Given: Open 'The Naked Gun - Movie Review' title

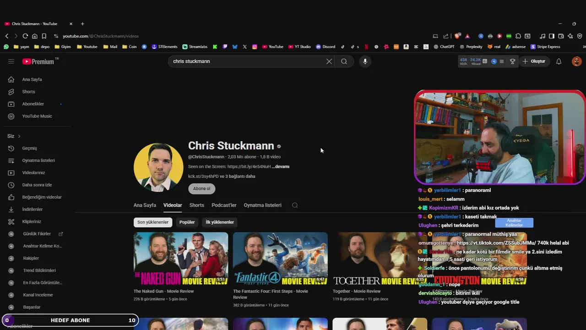Looking at the screenshot, I should (x=163, y=291).
